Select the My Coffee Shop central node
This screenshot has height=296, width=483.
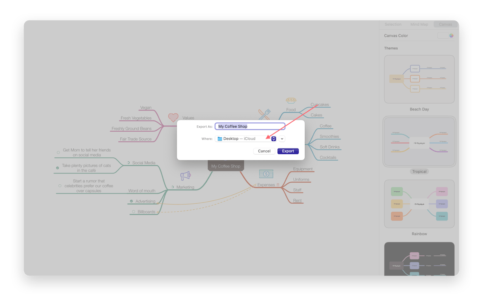pos(226,166)
